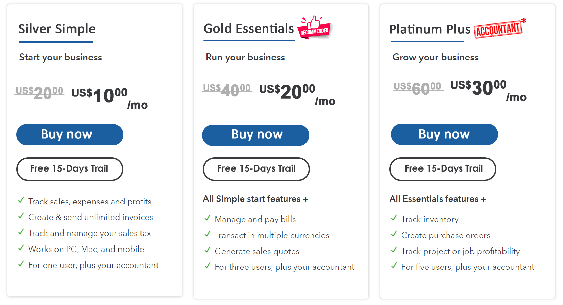Select the Platinum Plus plan heading
563x305 pixels.
tap(430, 29)
